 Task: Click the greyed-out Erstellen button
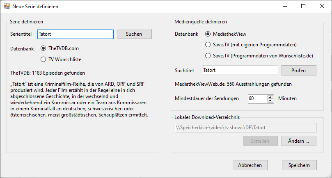coord(260,141)
